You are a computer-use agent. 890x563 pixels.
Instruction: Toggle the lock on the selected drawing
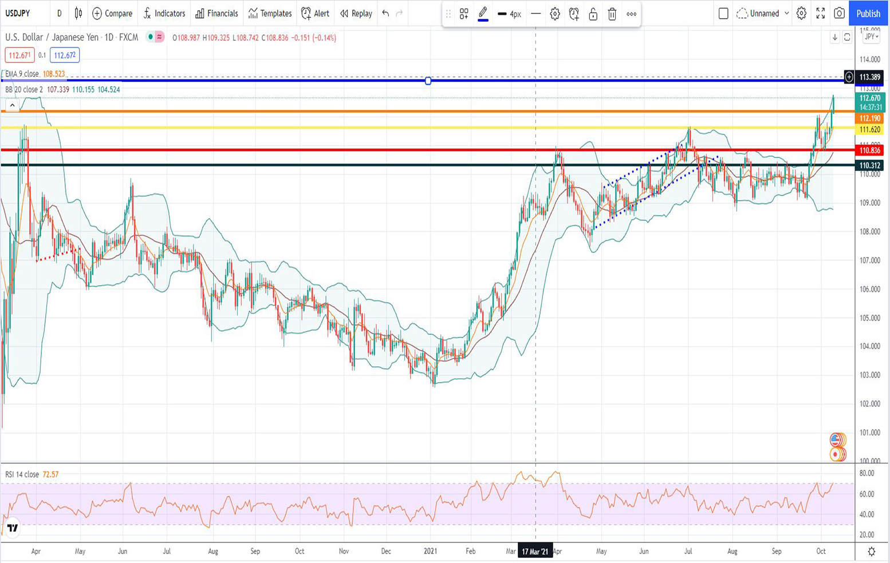click(593, 14)
